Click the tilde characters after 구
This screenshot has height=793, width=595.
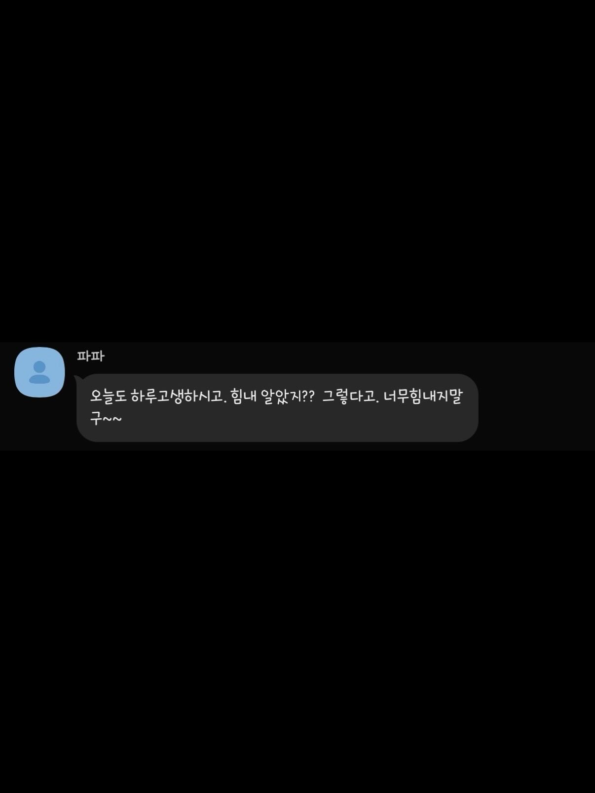pos(112,420)
